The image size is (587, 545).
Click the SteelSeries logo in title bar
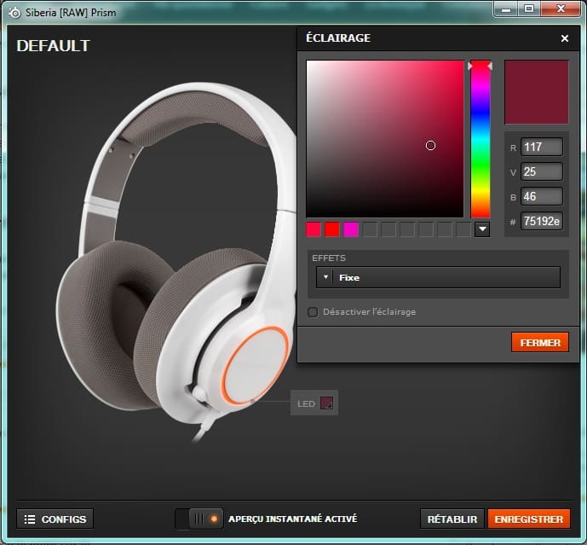[x=14, y=12]
